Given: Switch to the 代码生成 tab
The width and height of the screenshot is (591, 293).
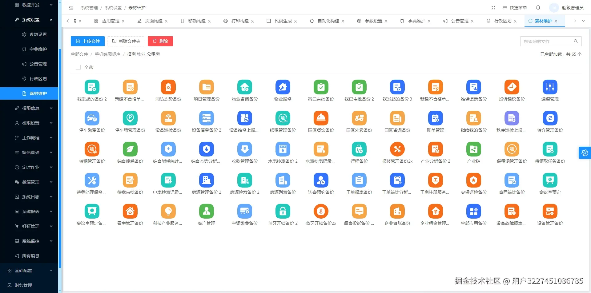Looking at the screenshot, I should [283, 21].
